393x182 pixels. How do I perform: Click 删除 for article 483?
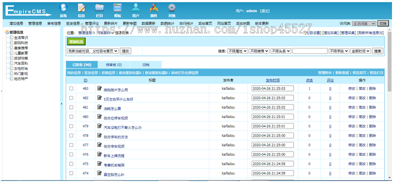tap(372, 88)
